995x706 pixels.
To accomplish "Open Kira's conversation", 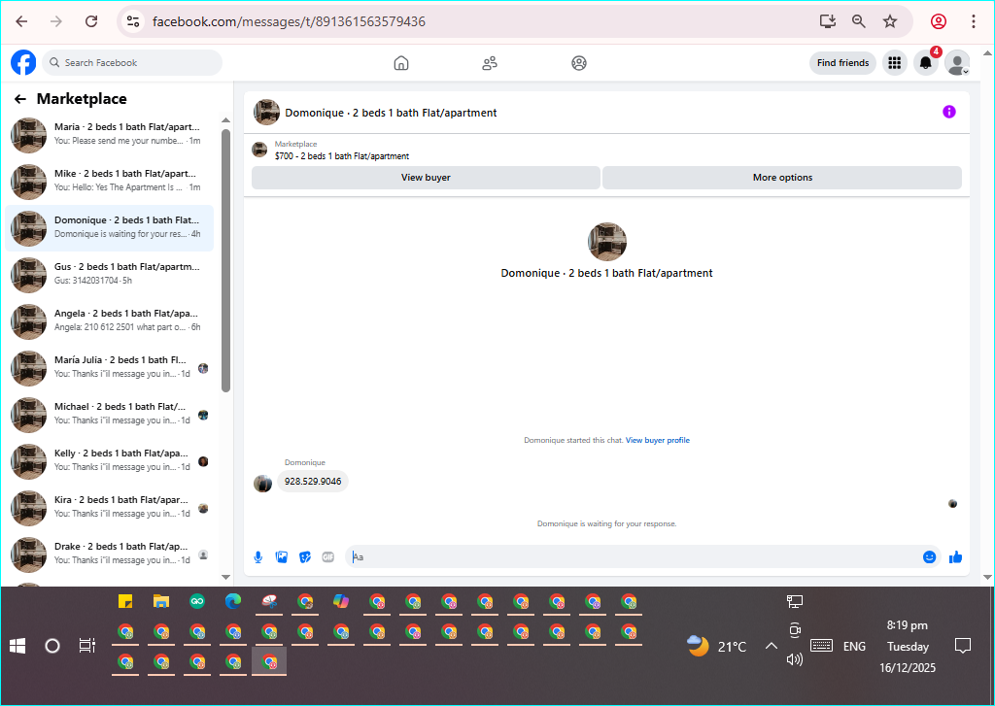I will tap(109, 508).
